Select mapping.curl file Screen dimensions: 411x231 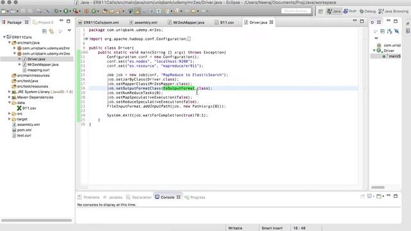(36, 70)
